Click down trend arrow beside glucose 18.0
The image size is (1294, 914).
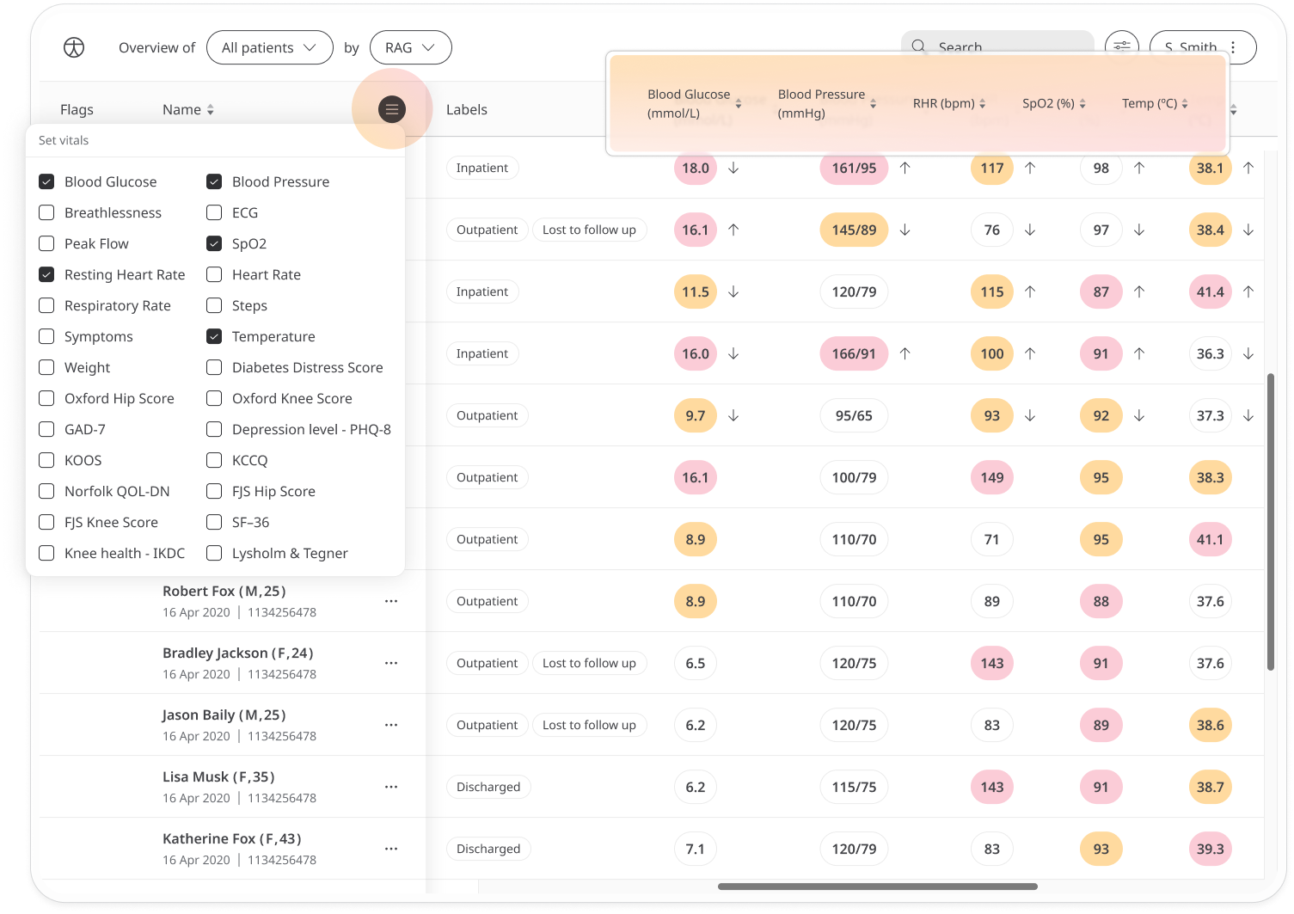[x=733, y=168]
